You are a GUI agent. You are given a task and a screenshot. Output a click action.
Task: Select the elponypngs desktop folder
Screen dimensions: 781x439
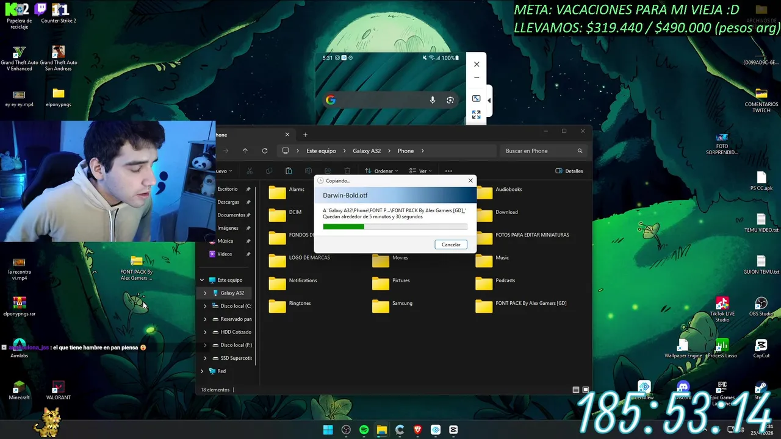click(59, 98)
